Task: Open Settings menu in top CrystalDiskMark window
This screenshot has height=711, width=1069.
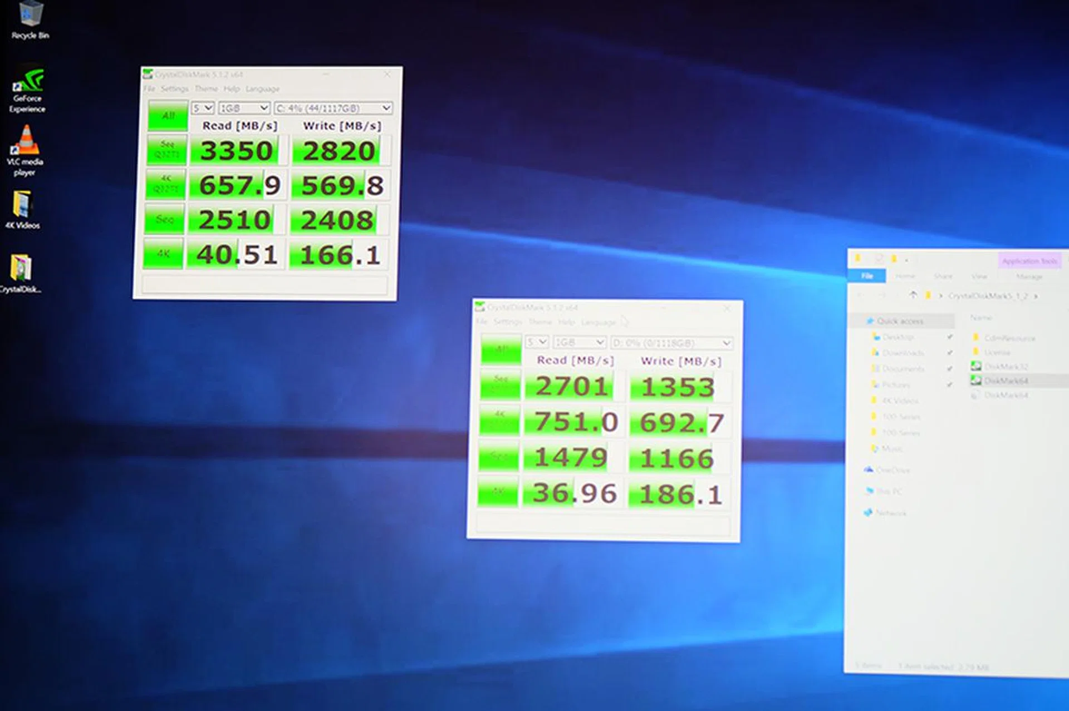Action: [175, 89]
